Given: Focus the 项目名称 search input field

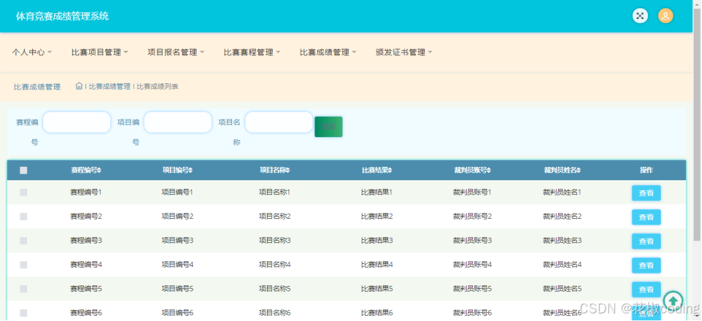Looking at the screenshot, I should 279,122.
